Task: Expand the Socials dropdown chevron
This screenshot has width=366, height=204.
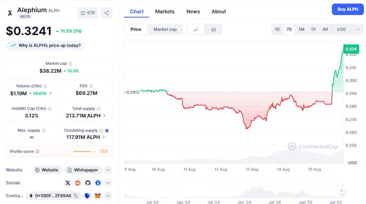Action: 108,183
